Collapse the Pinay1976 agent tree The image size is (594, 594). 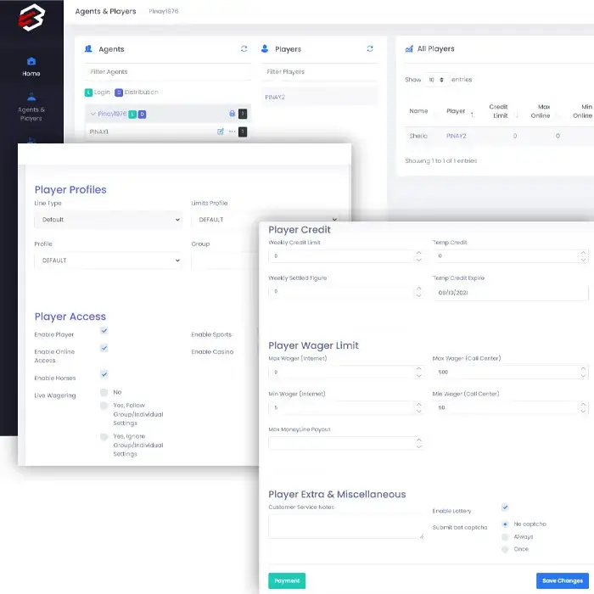(92, 114)
